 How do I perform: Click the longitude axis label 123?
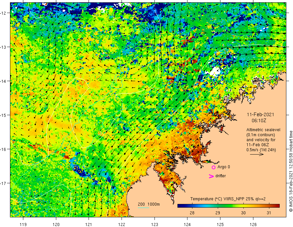pyautogui.click(x=154, y=224)
